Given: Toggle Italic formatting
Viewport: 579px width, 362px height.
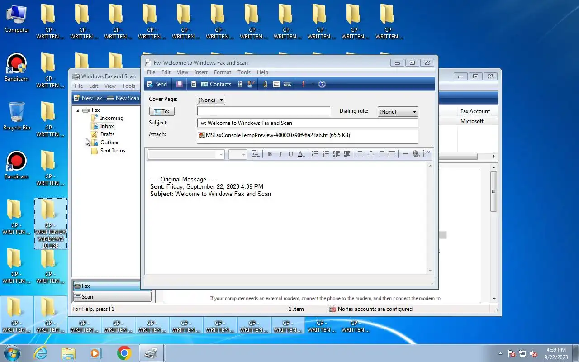Looking at the screenshot, I should tap(280, 154).
